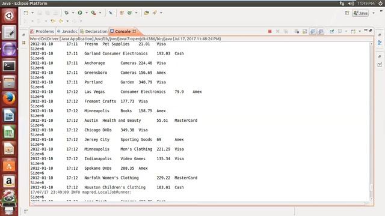Click the console scrollbar up arrow
The image size is (385, 216).
click(x=372, y=44)
